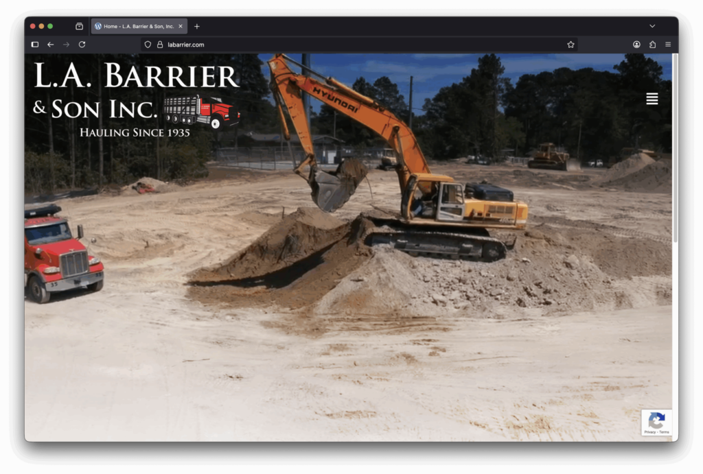The width and height of the screenshot is (703, 474).
Task: Open the tracking protection shield icon
Action: [148, 45]
